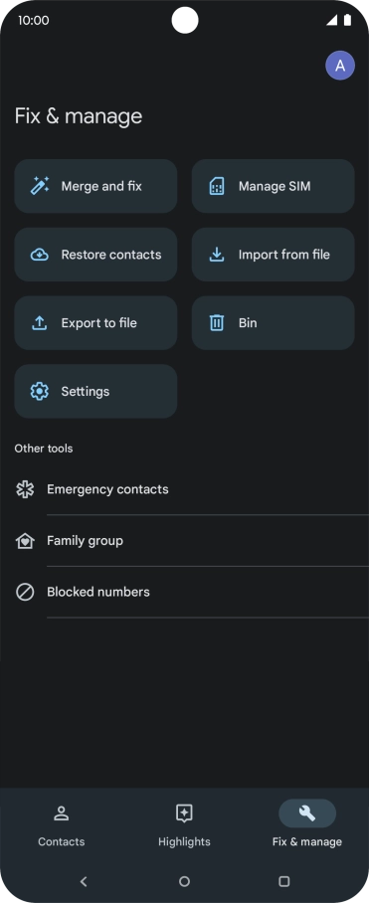
Task: Tap the download arrow import icon
Action: coord(217,255)
